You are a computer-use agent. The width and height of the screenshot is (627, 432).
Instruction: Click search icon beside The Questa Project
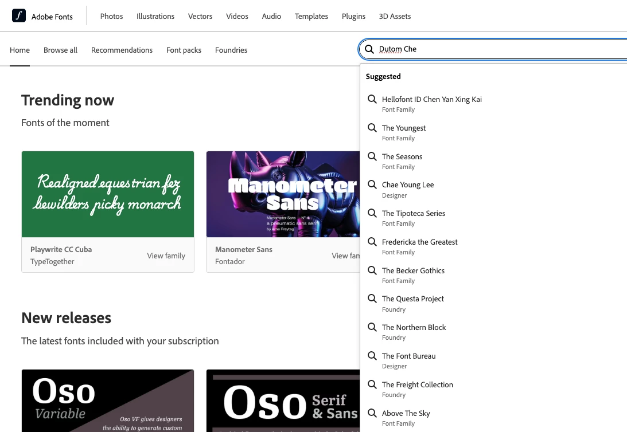[372, 299]
